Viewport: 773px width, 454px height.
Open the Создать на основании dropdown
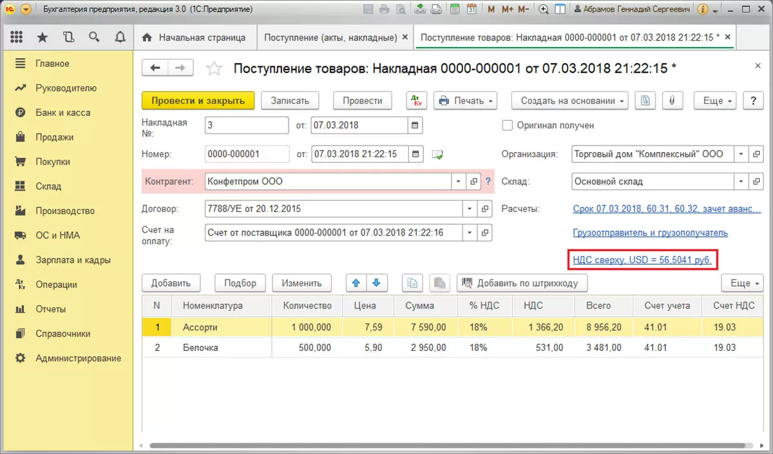coord(570,101)
